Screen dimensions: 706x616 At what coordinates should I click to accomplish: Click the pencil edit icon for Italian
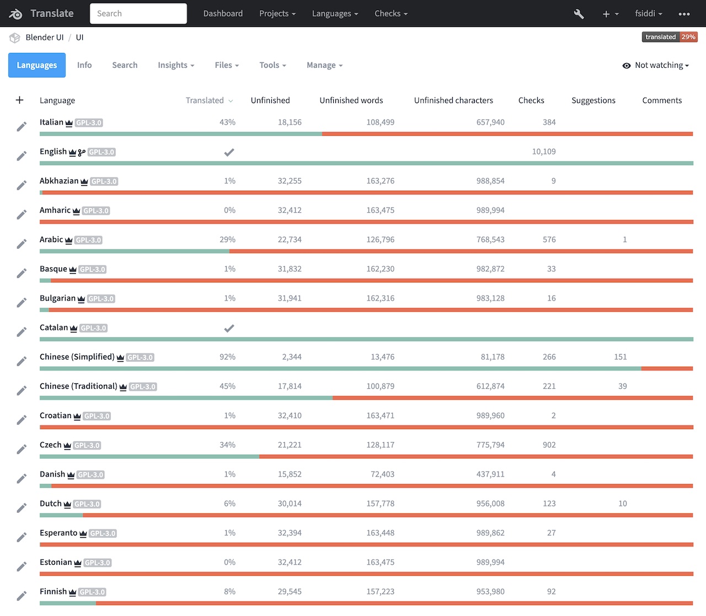coord(22,127)
